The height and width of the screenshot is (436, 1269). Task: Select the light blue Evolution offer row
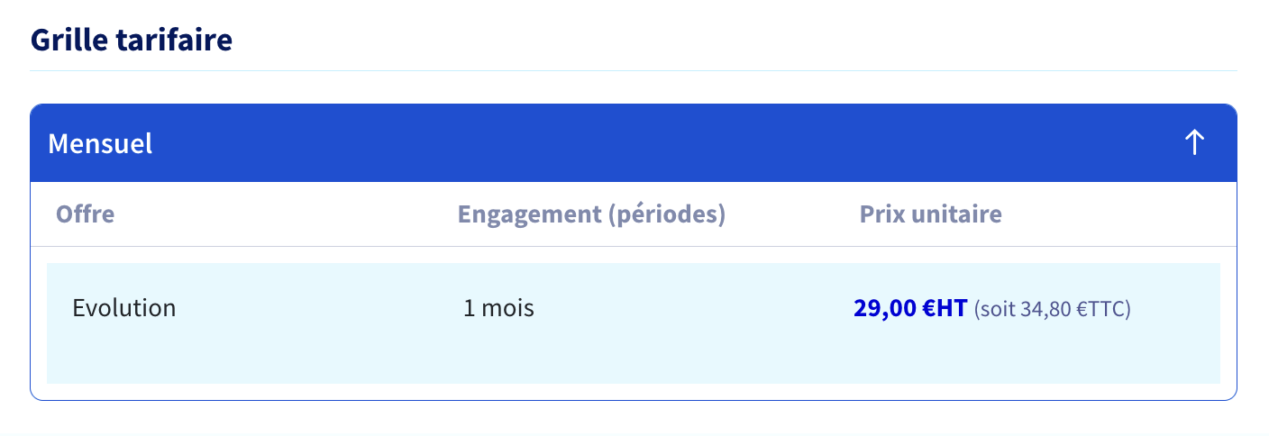(x=634, y=323)
